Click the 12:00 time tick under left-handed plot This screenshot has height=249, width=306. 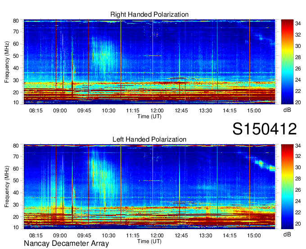click(x=157, y=235)
